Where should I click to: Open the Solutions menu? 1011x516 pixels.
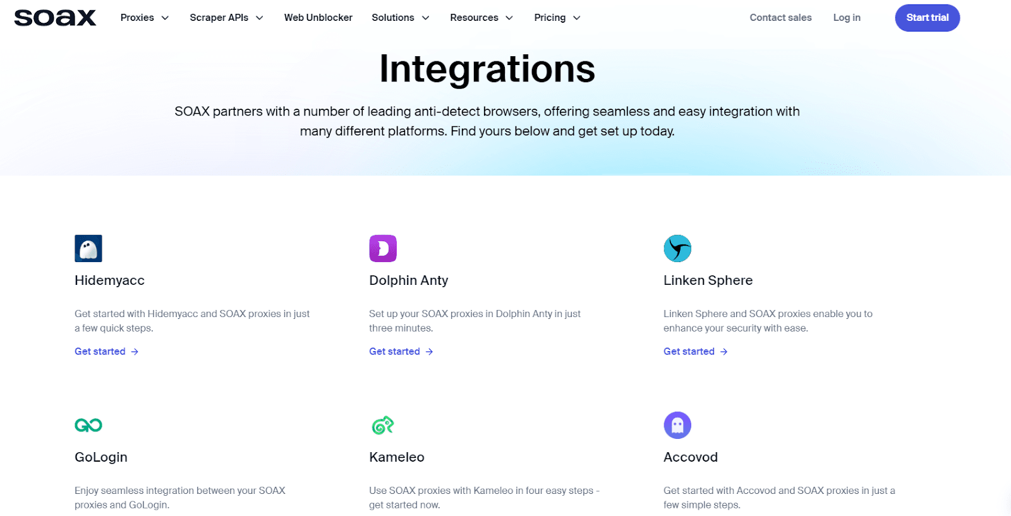(393, 18)
